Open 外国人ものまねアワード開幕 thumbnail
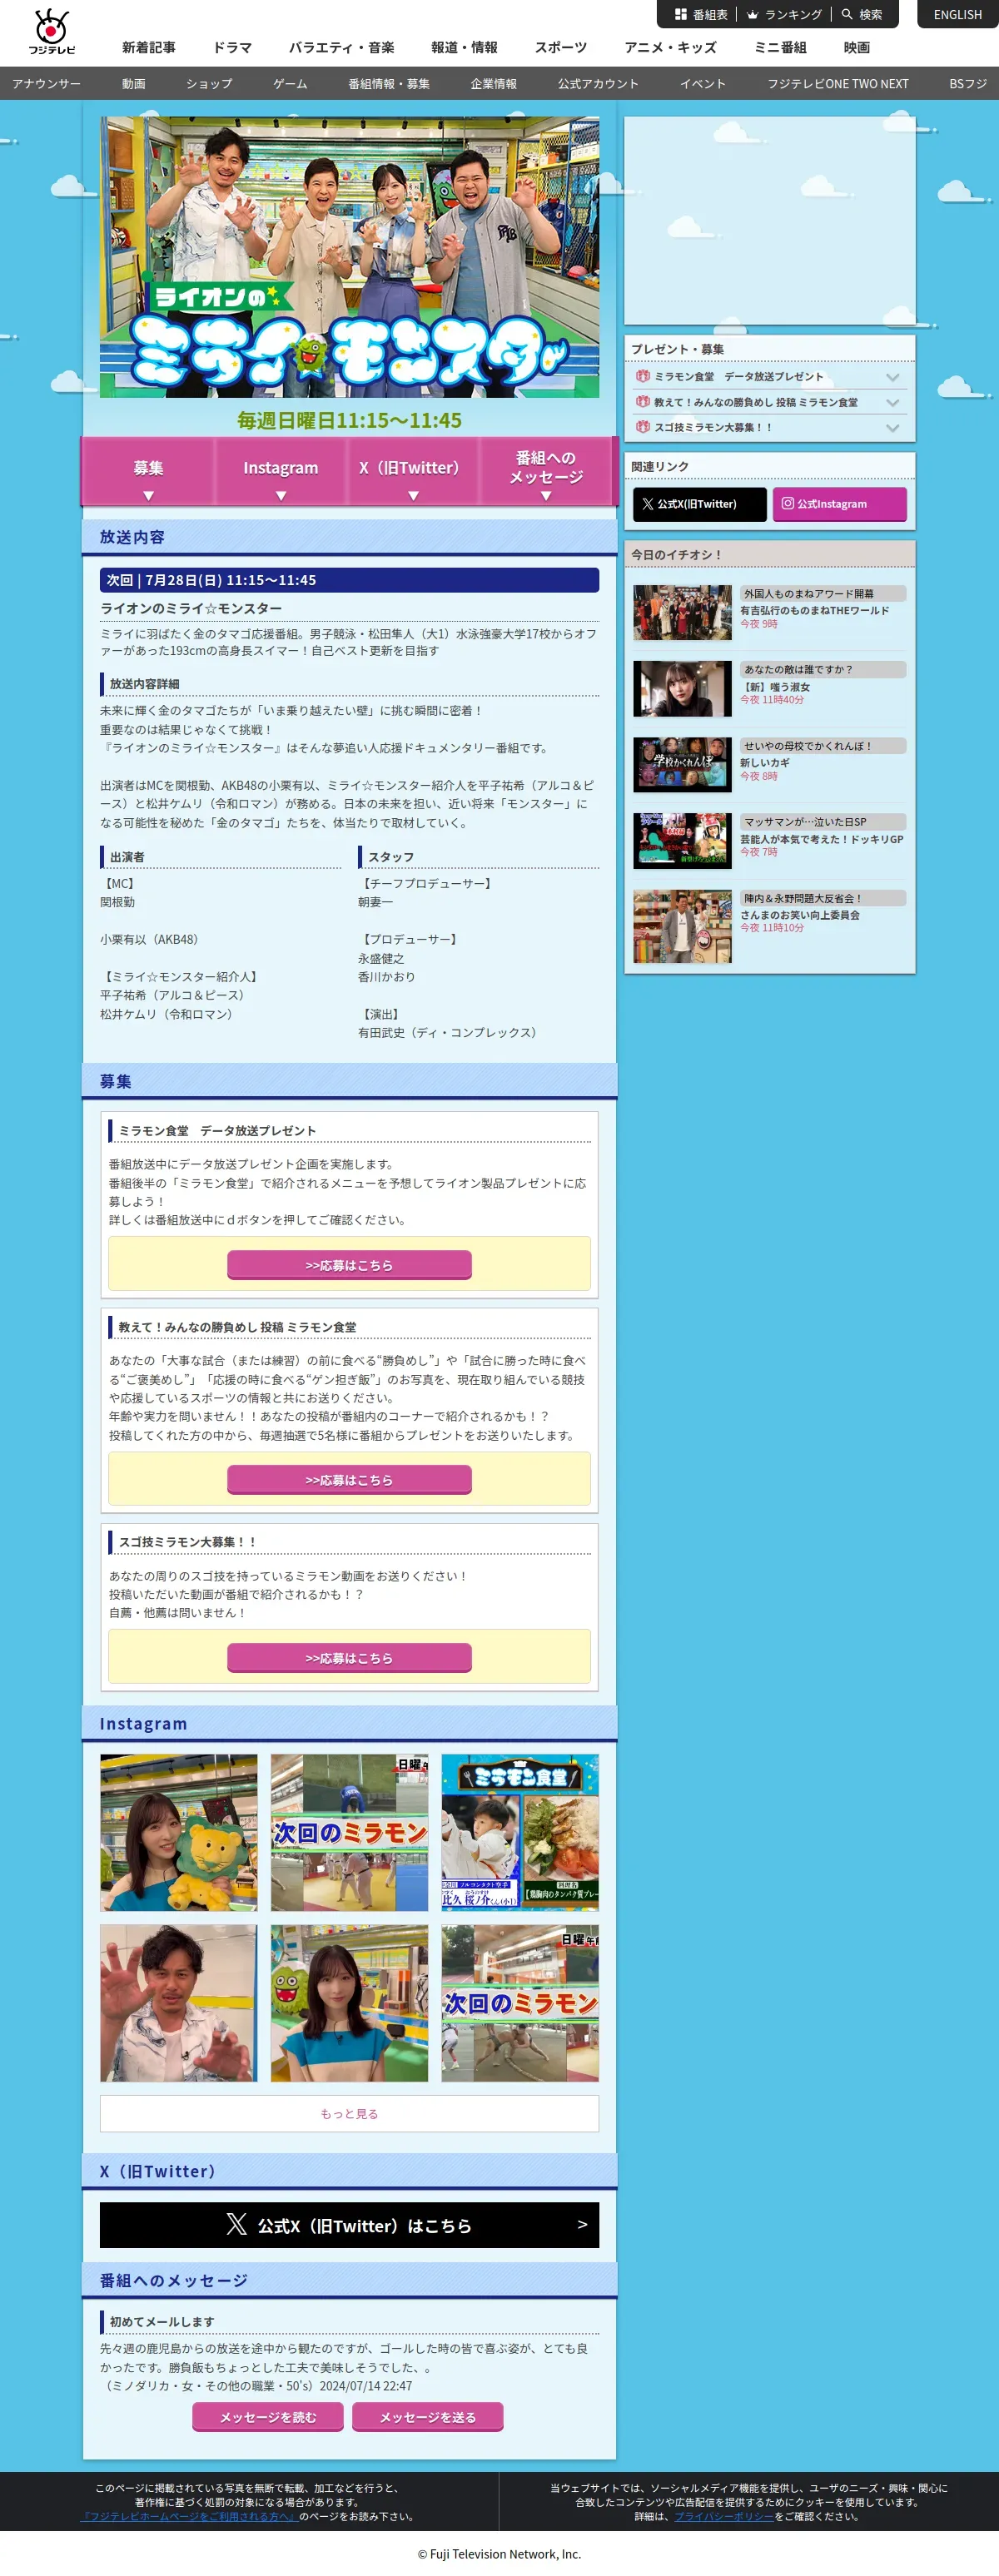 [682, 612]
